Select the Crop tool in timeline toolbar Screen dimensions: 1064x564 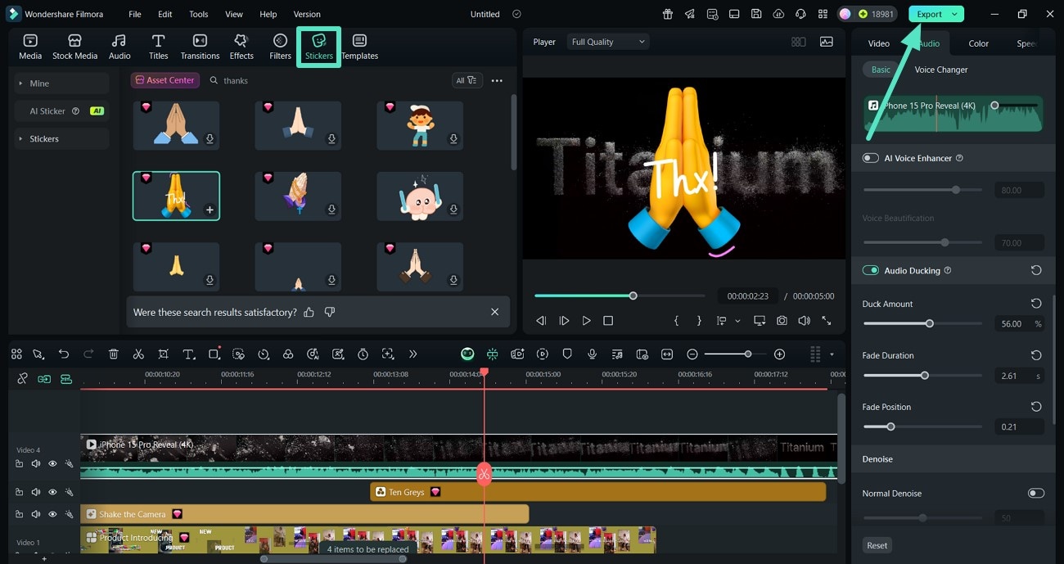click(164, 354)
